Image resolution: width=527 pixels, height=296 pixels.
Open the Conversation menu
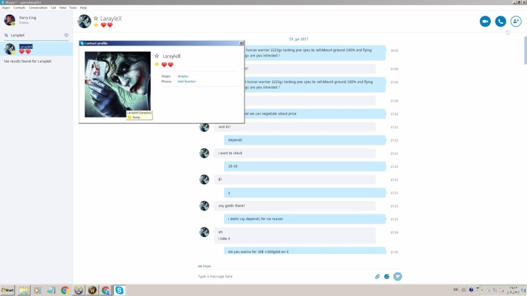(38, 8)
